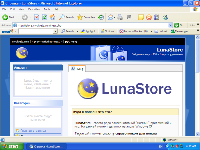Click the scrollbar down arrow

point(197,134)
